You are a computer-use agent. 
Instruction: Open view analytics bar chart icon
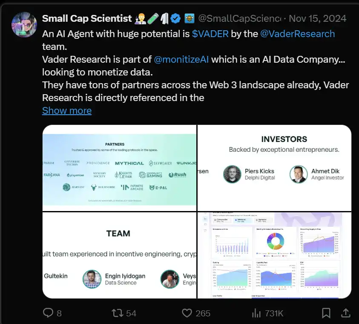pos(256,313)
